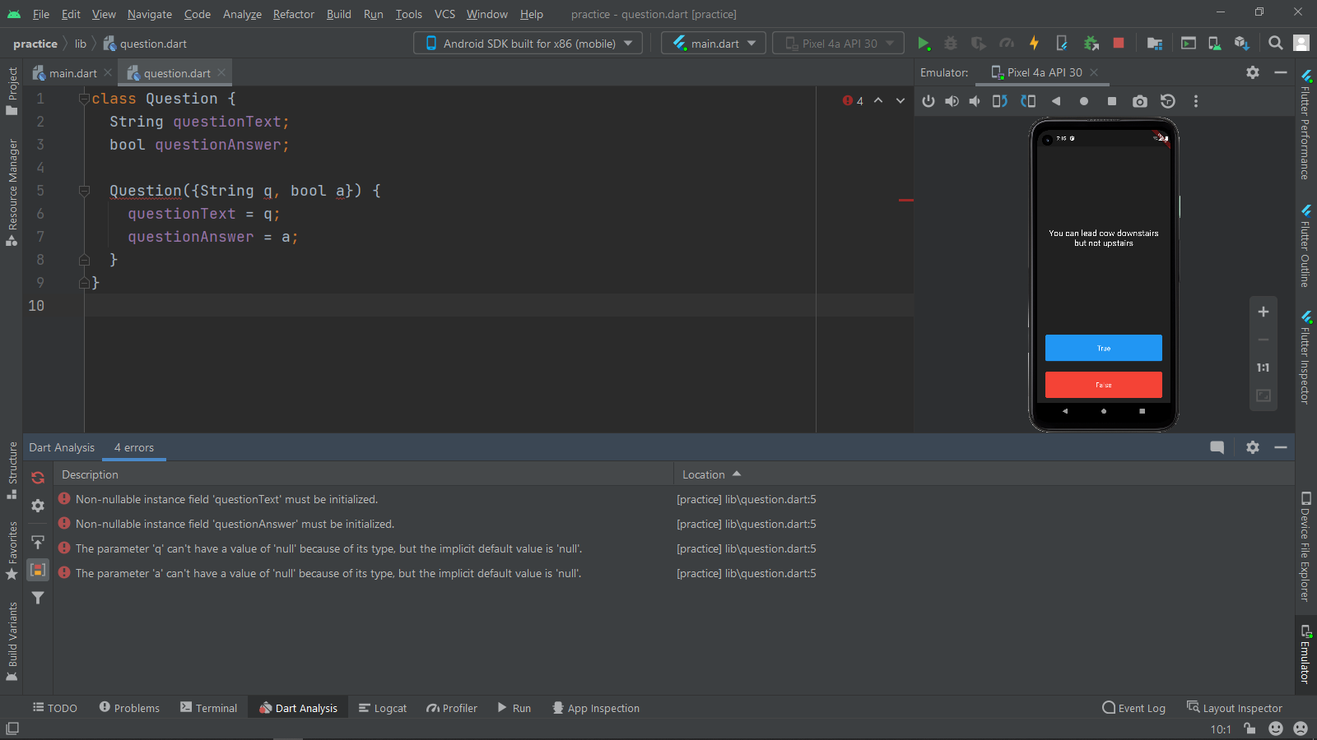This screenshot has width=1317, height=740.
Task: Go to previous highlighted error arrow
Action: coord(878,100)
